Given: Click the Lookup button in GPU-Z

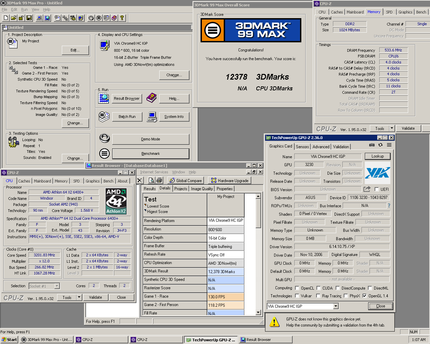Looking at the screenshot, I should point(378,156).
